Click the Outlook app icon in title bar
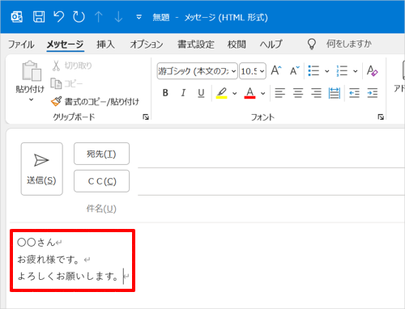 pyautogui.click(x=17, y=17)
